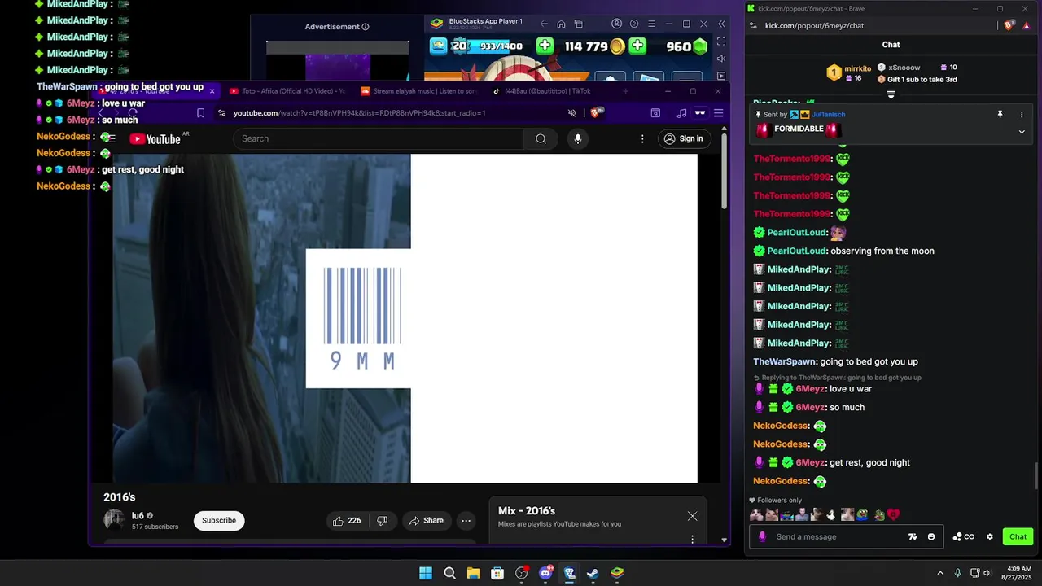The height and width of the screenshot is (586, 1042).
Task: Open Windows taskbar search
Action: coord(449,573)
